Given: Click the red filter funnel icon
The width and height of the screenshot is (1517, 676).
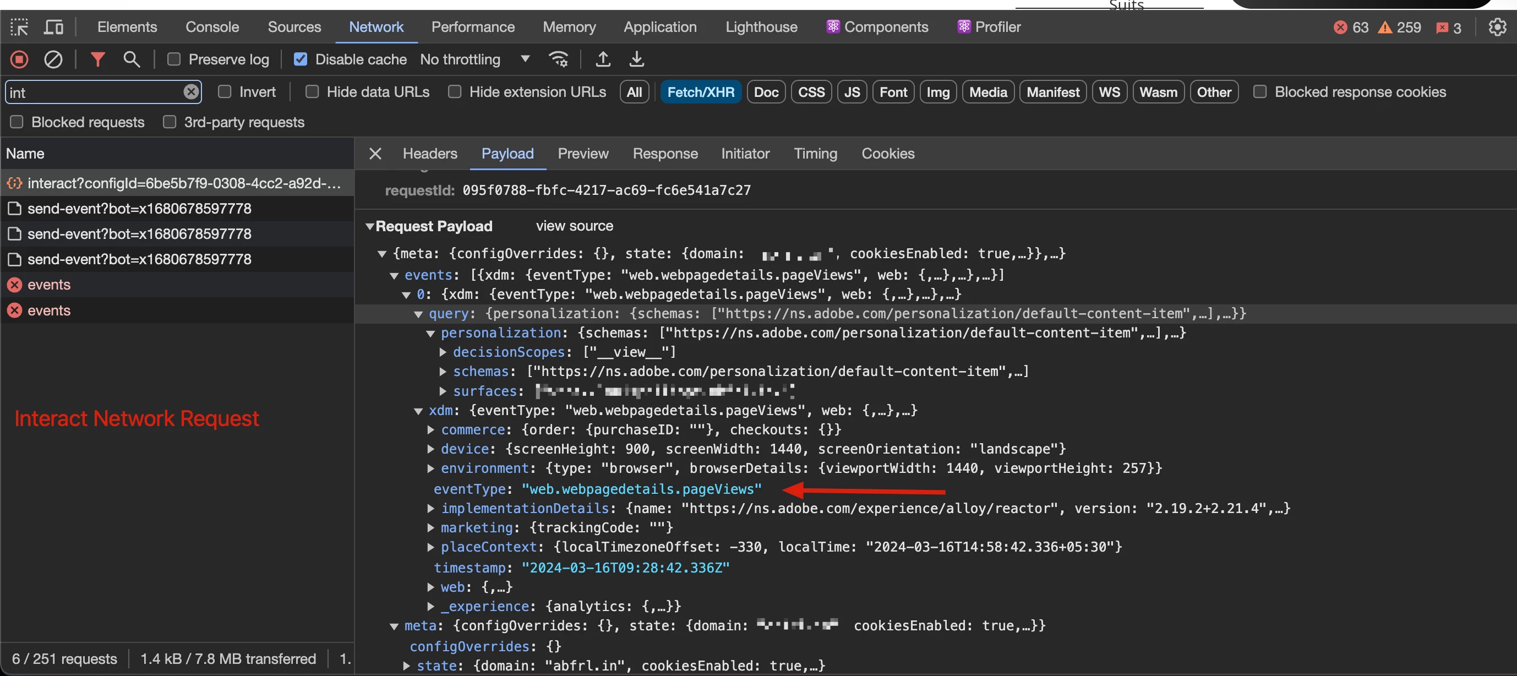Looking at the screenshot, I should coord(98,59).
